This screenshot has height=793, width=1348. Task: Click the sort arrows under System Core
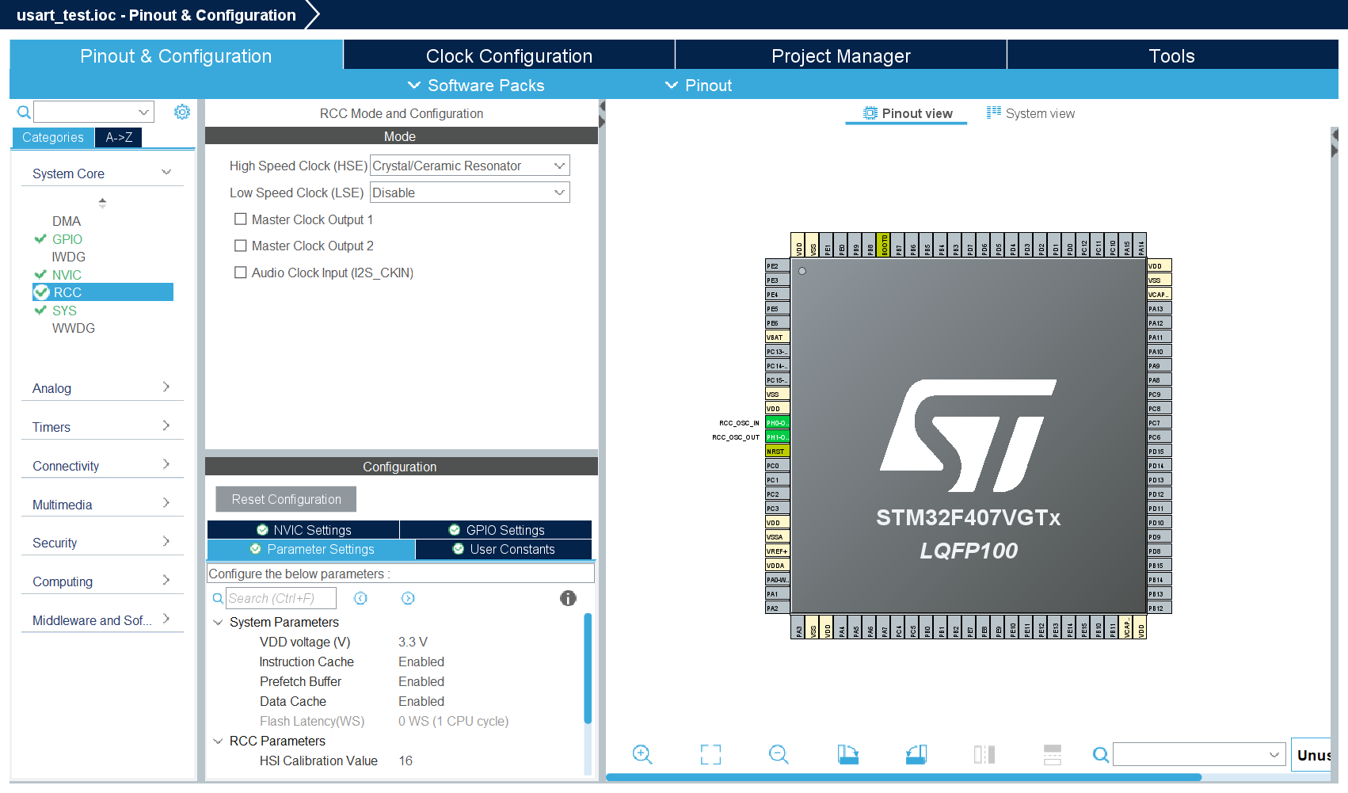(x=102, y=203)
